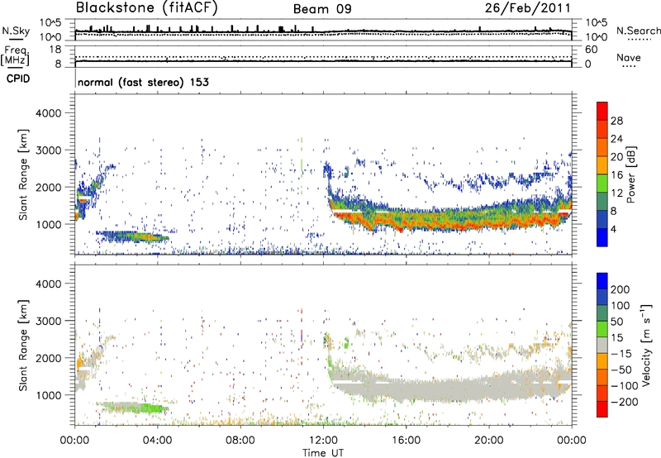Screen dimensions: 661x458
Task: Click "Slant Range [km]" on the velocity panel
Action: (x=23, y=346)
